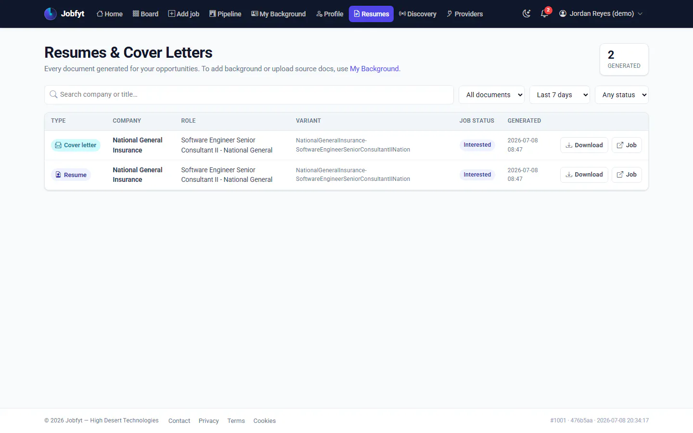Click National General Insurance in Cover letter row
Viewport: 693px width, 433px height.
point(138,145)
